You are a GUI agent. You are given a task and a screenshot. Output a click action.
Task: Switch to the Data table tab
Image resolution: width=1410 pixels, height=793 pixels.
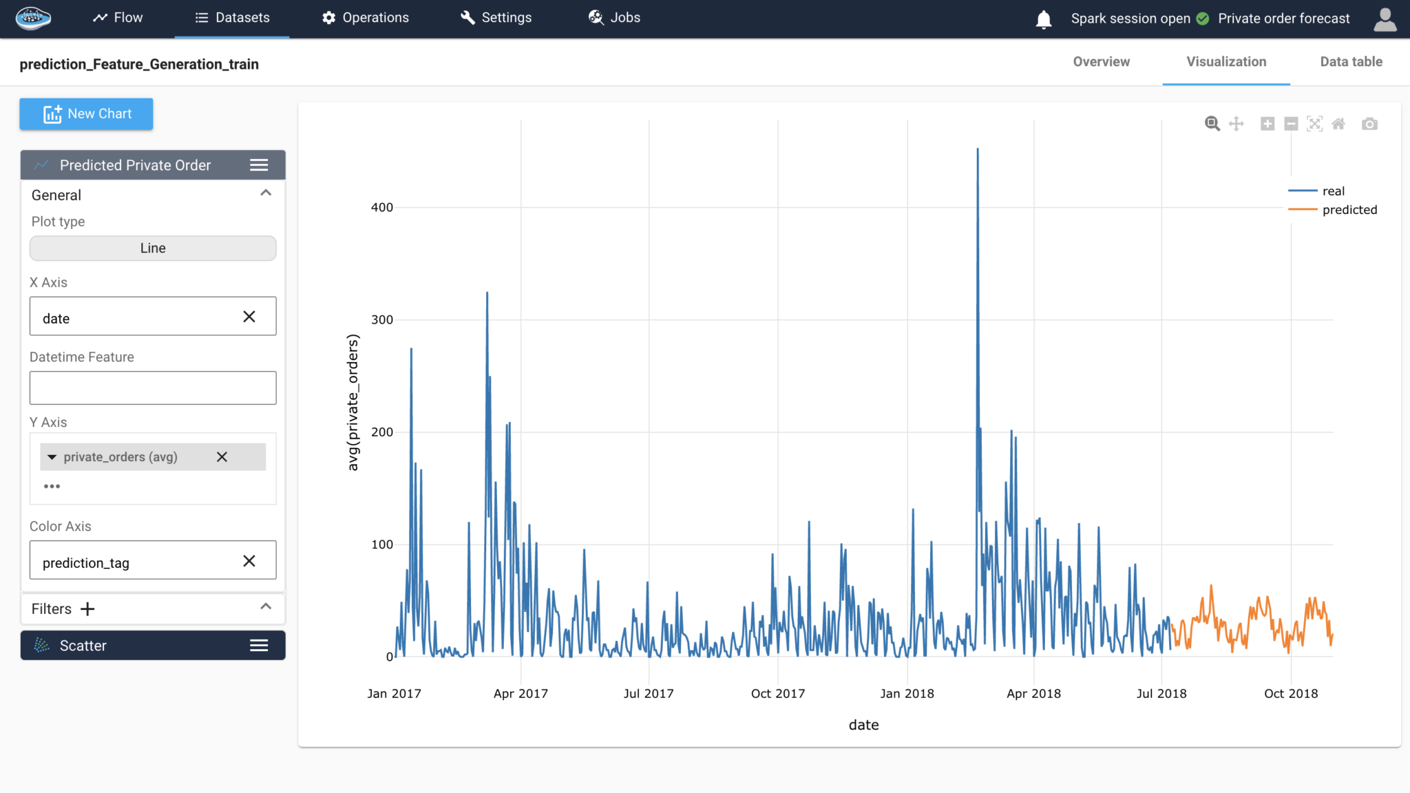pos(1350,61)
